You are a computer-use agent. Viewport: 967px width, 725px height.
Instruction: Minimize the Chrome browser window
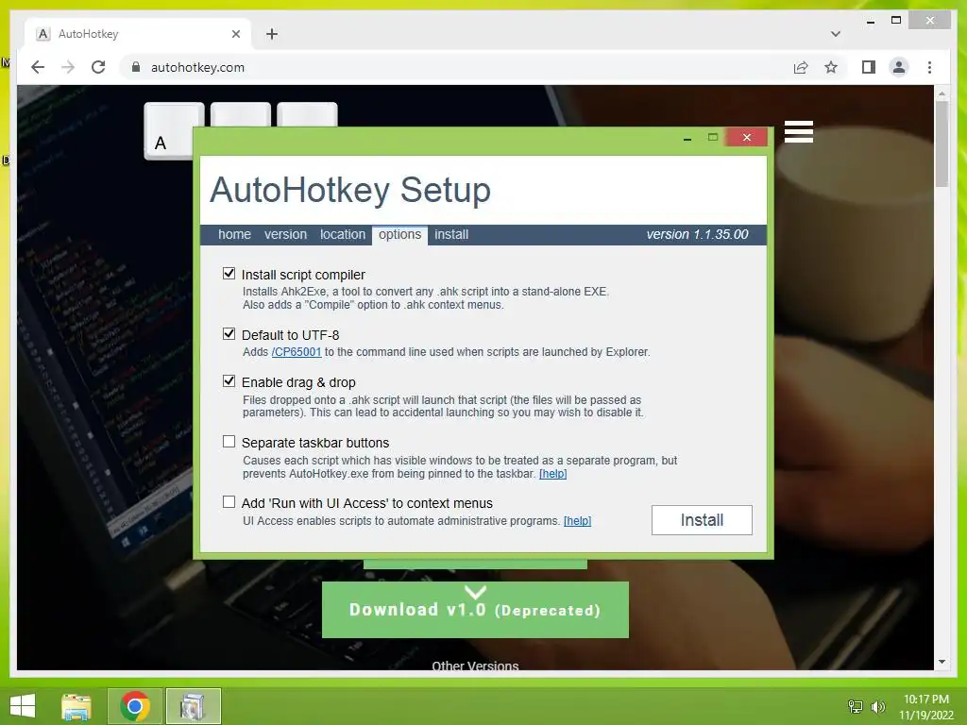coord(871,21)
